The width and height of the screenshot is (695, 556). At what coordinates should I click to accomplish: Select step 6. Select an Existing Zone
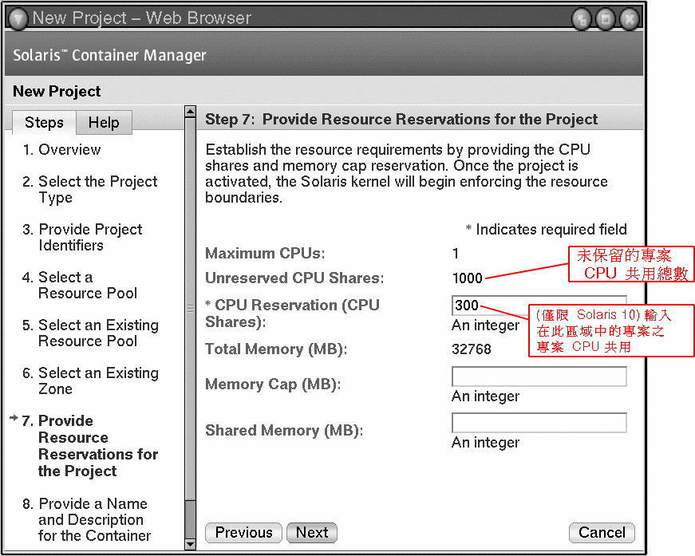coord(90,381)
